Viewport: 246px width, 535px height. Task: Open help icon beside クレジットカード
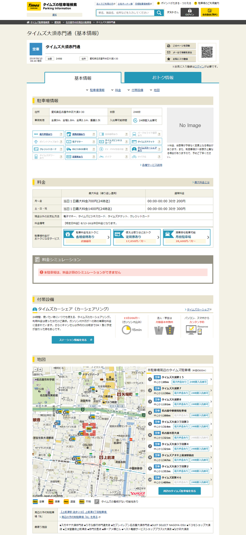61,149
